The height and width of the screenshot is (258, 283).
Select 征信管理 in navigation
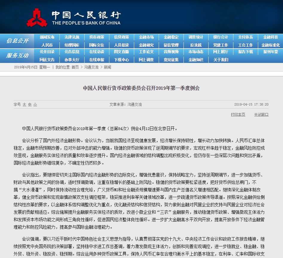tap(171, 45)
